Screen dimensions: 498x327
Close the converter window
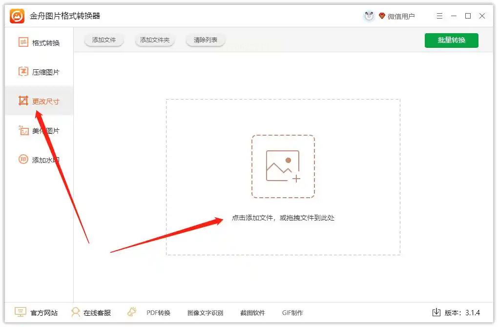coord(482,16)
